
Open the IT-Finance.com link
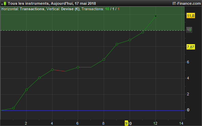pyautogui.click(x=187, y=3)
